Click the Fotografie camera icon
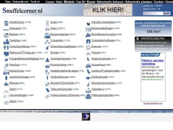The image size is (173, 130). 6,60
